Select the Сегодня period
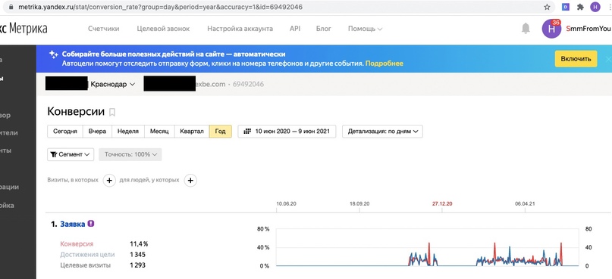This screenshot has width=612, height=279. (65, 131)
